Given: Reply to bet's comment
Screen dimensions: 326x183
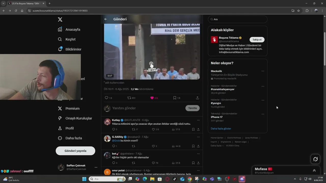Looking at the screenshot, I should click(114, 163).
